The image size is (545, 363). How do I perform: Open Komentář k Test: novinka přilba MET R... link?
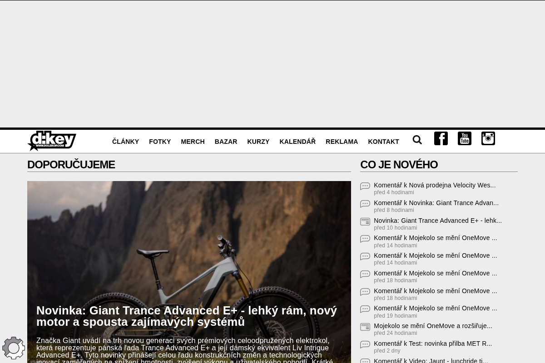tap(433, 343)
